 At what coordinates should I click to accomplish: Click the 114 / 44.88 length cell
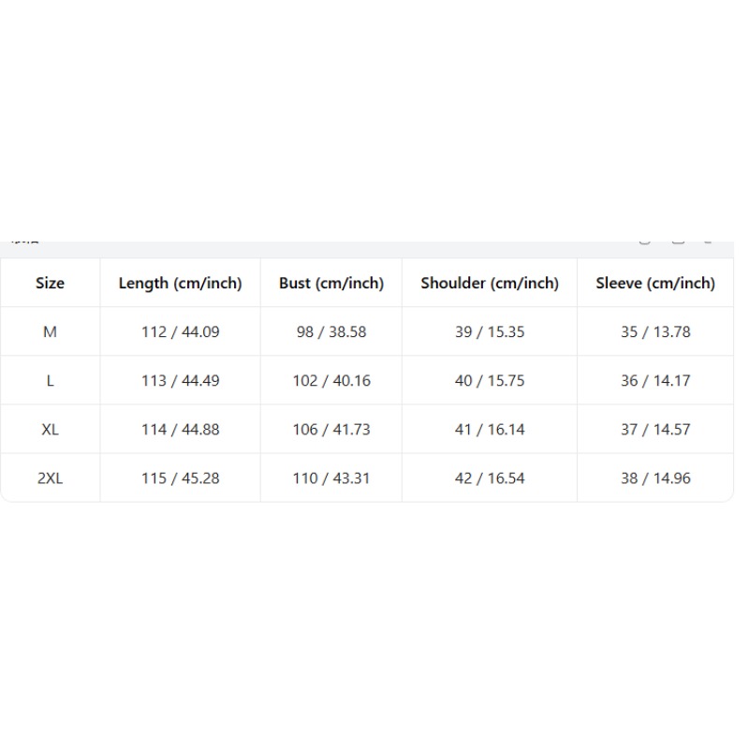pyautogui.click(x=180, y=429)
